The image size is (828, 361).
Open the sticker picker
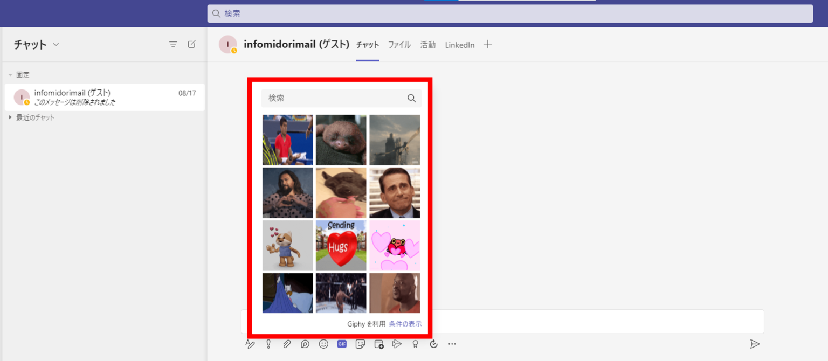point(360,344)
